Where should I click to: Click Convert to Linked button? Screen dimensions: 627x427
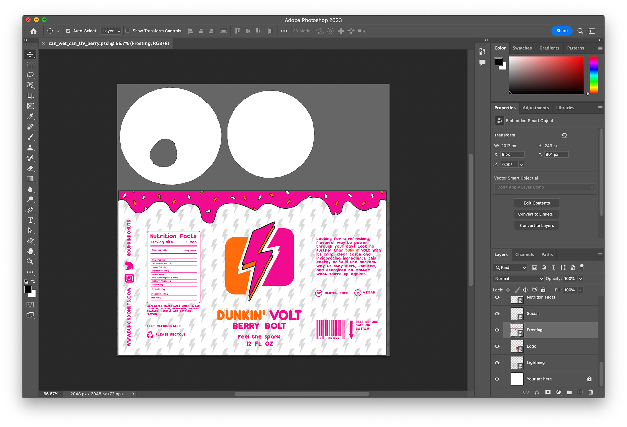pos(537,214)
